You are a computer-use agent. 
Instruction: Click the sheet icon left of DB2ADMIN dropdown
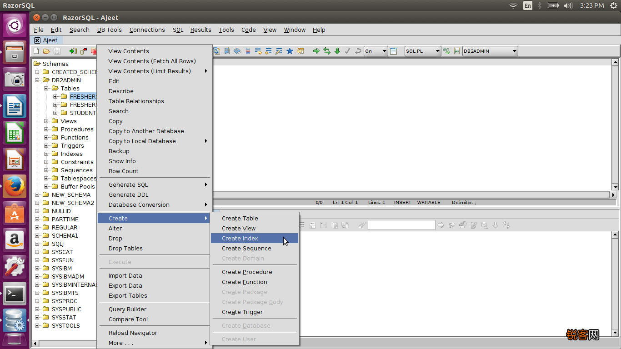457,51
